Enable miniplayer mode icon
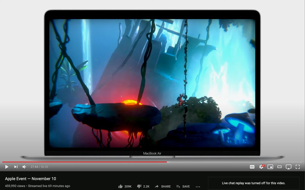The height and width of the screenshot is (190, 305). pyautogui.click(x=270, y=167)
